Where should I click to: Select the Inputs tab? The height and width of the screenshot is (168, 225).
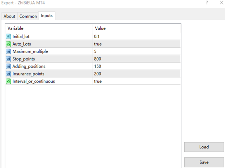click(x=47, y=16)
